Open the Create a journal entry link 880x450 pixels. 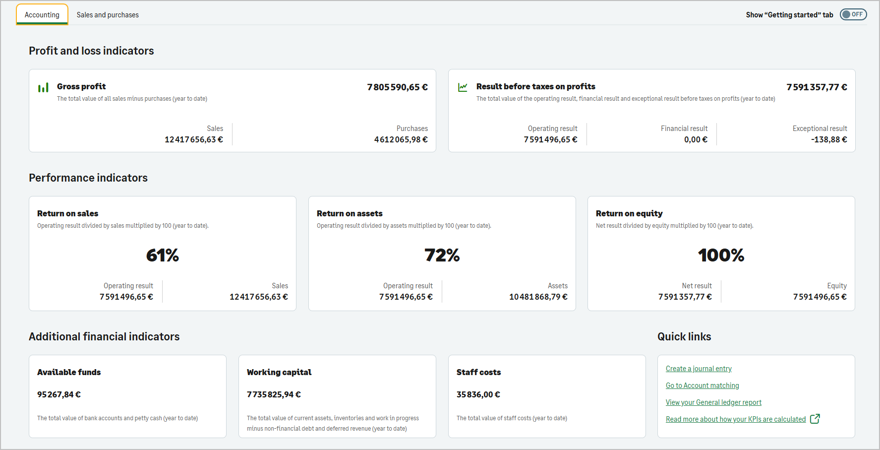tap(699, 369)
